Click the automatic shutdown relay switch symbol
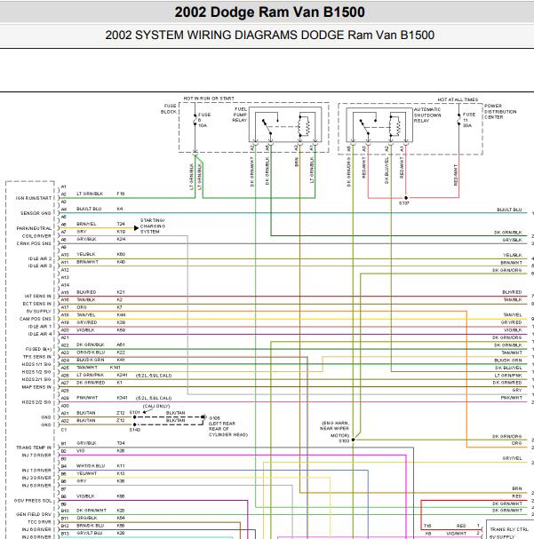The width and height of the screenshot is (534, 539). (367, 126)
